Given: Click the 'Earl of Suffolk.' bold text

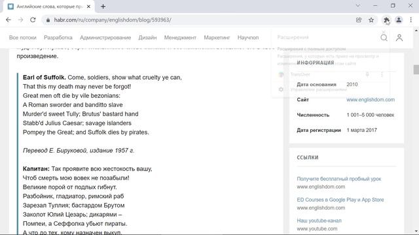Looking at the screenshot, I should click(x=45, y=77).
